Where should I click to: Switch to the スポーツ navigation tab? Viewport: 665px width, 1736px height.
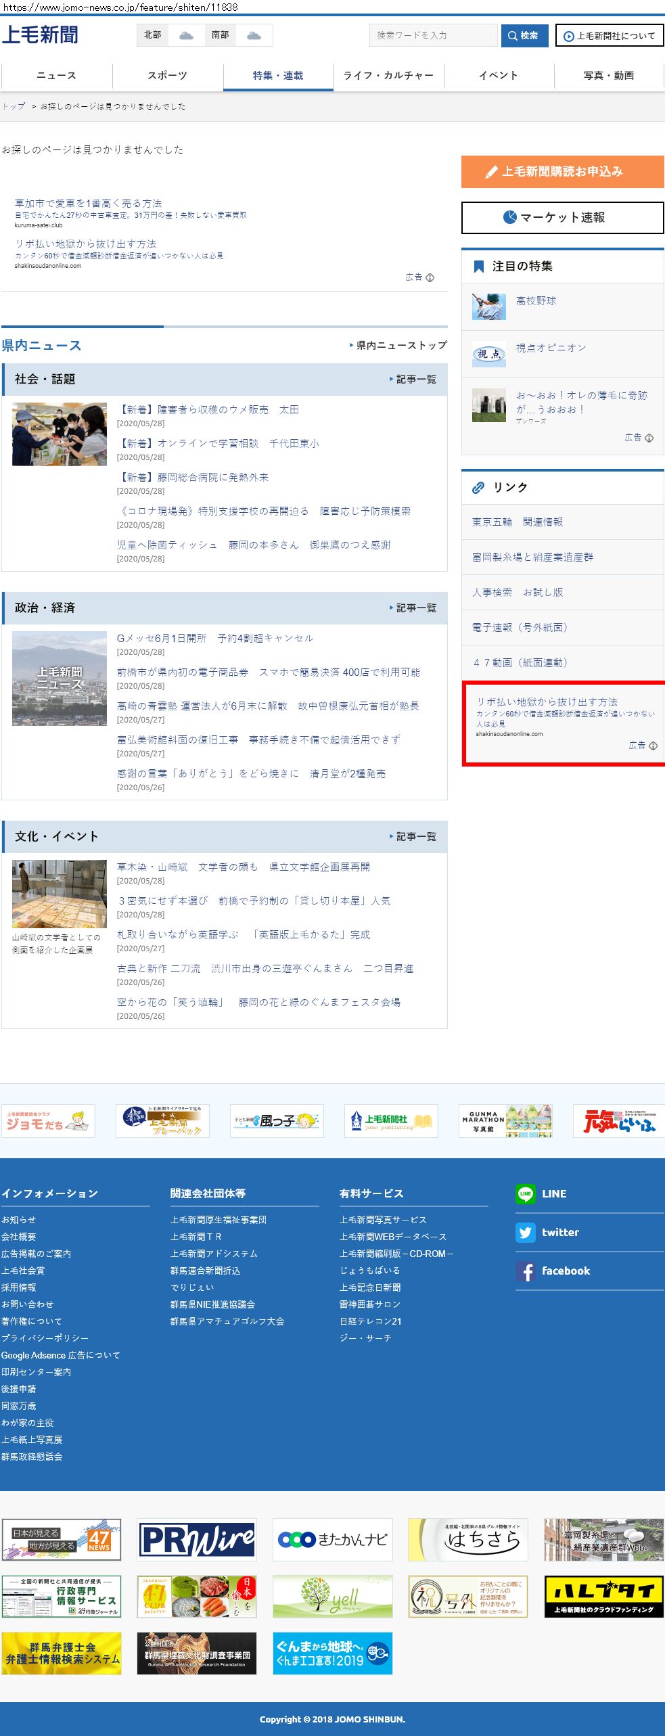(167, 76)
